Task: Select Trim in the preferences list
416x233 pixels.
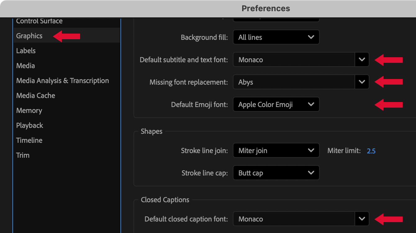Action: 23,156
